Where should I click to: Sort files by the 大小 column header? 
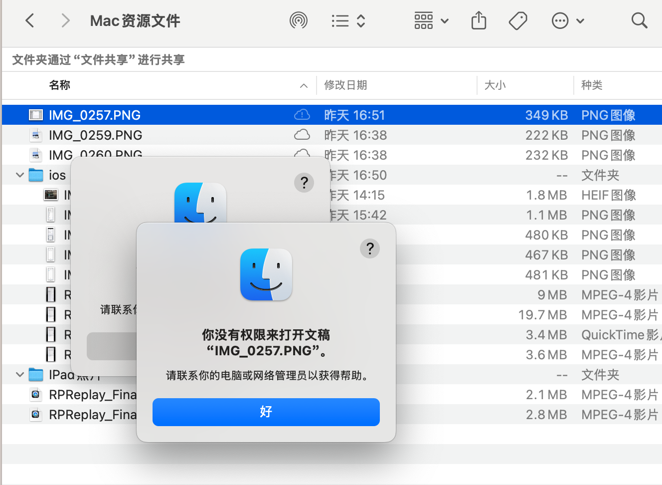[495, 85]
